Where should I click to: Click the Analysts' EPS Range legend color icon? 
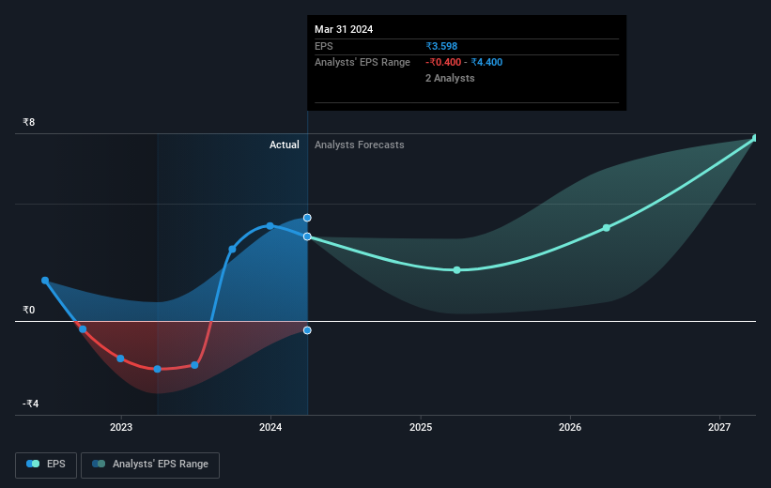point(99,464)
